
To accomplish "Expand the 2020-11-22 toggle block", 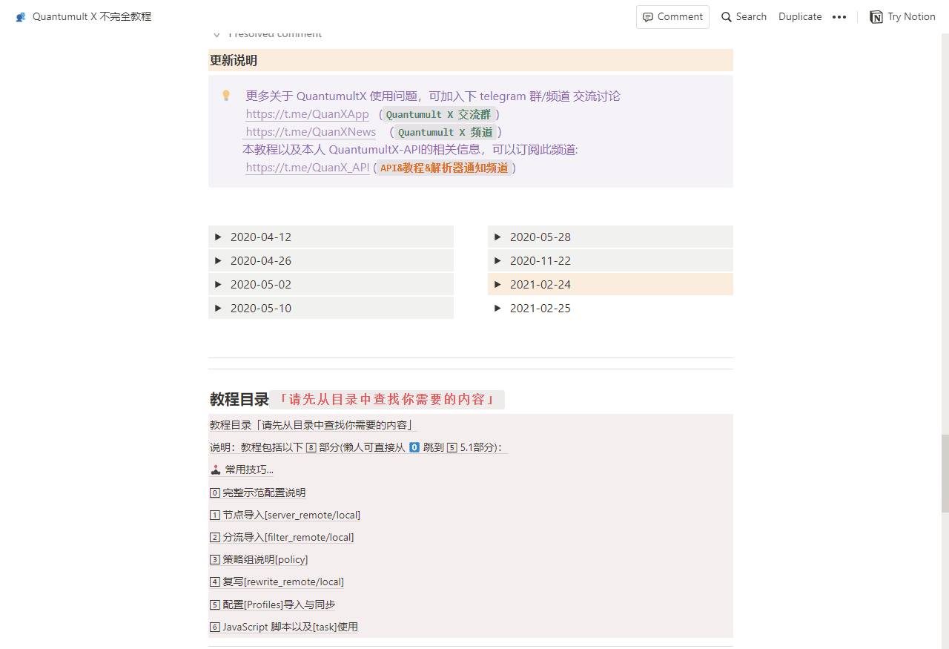I will (x=497, y=260).
